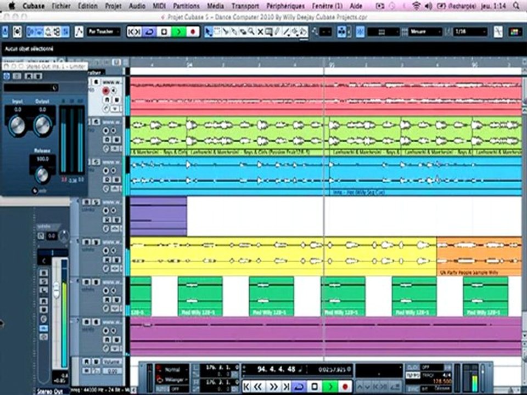Open Spotlight search in menu bar

tap(517, 5)
